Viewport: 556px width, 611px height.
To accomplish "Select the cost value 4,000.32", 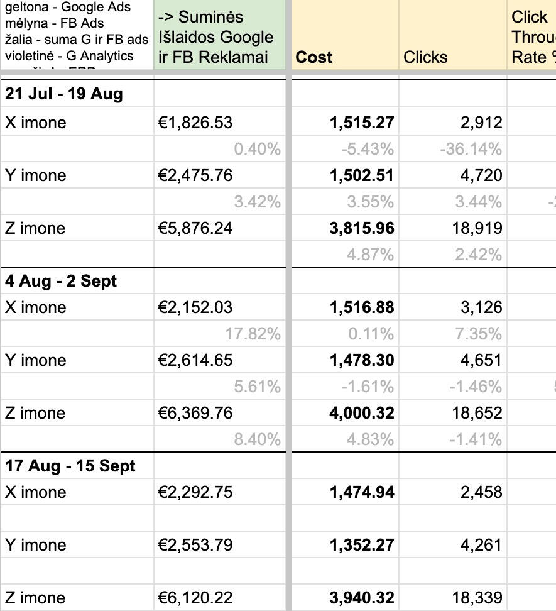I will click(362, 413).
